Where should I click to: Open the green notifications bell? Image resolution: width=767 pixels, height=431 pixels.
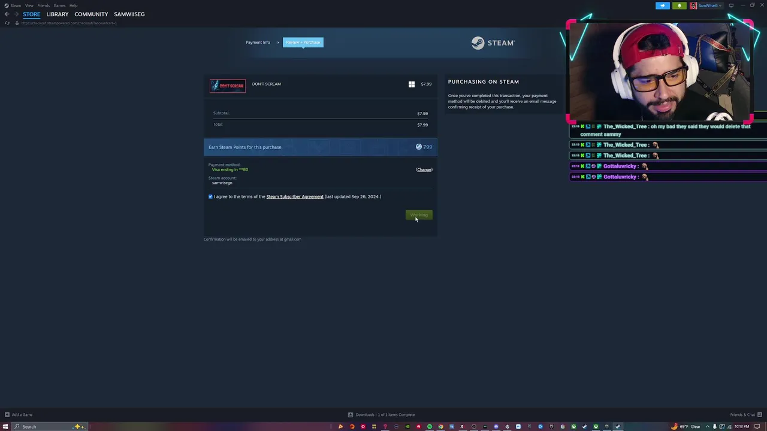pyautogui.click(x=679, y=5)
